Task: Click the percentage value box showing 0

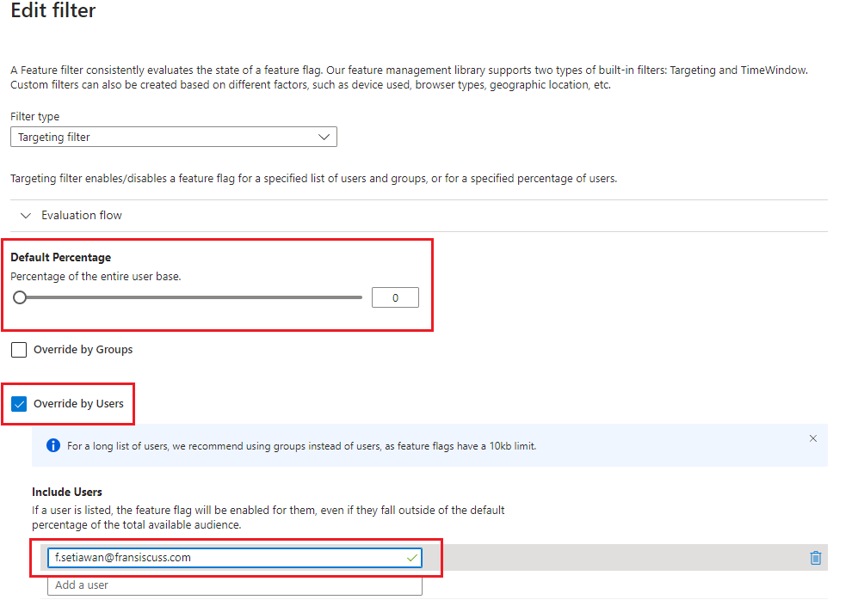Action: (x=395, y=297)
